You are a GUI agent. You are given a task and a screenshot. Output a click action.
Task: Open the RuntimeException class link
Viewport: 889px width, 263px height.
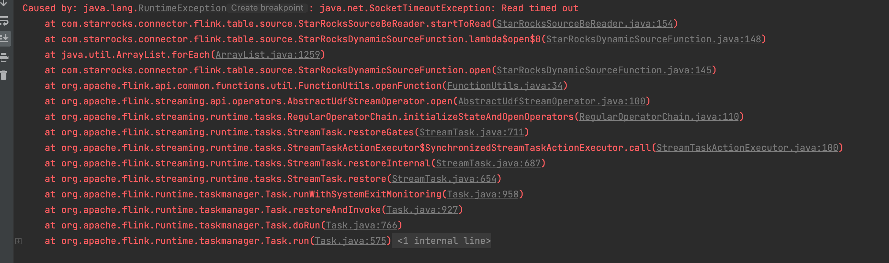coord(182,8)
